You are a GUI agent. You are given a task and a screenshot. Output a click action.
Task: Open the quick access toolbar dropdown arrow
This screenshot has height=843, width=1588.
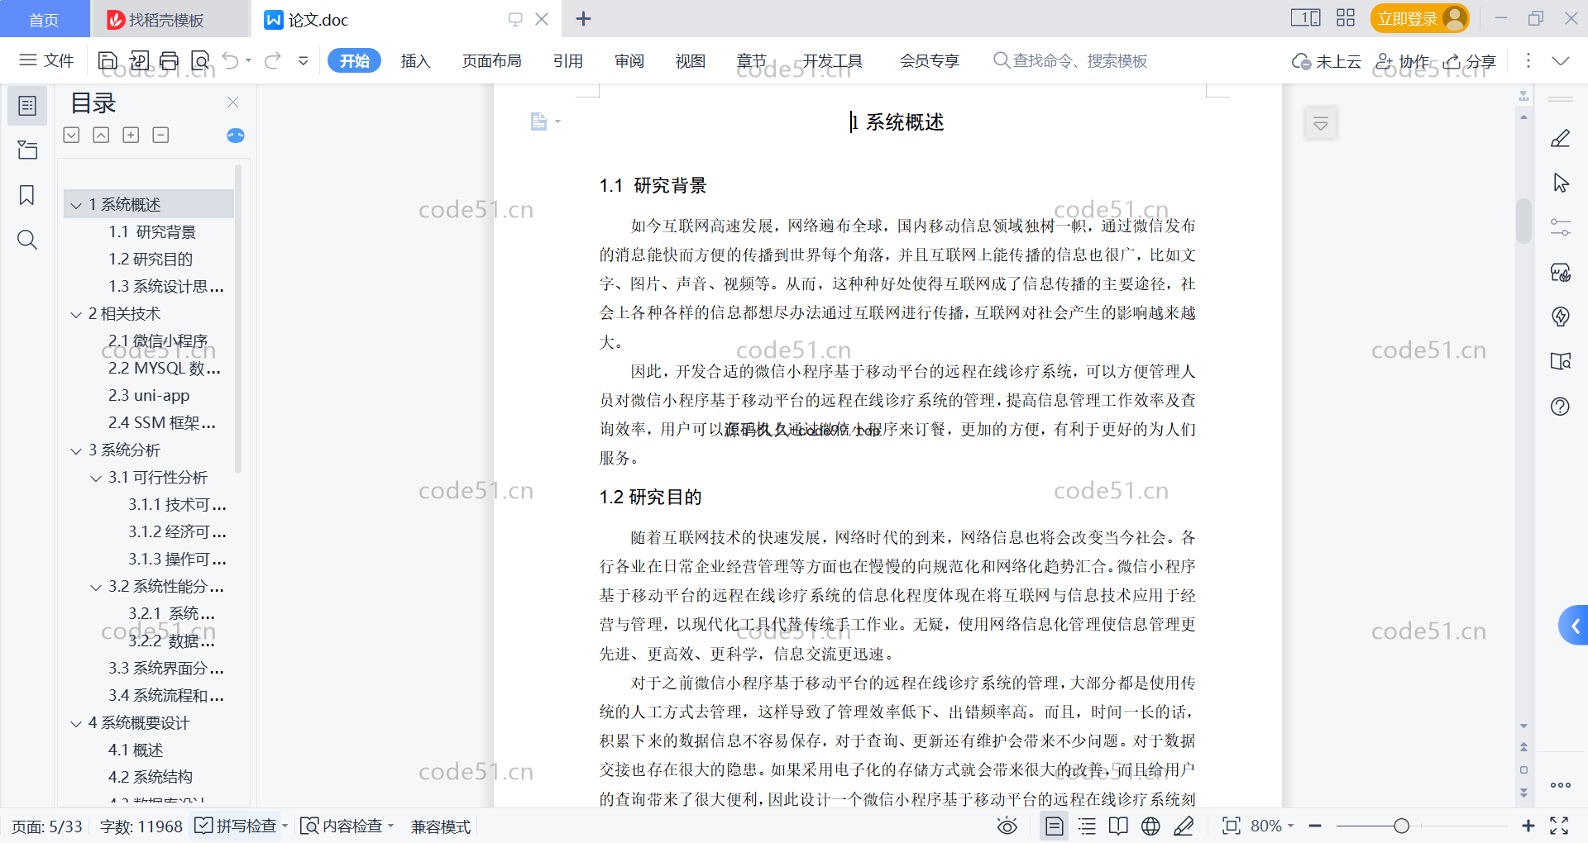coord(304,60)
